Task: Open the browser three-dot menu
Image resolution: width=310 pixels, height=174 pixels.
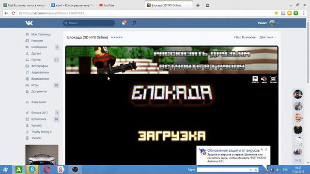Action: 304,13
